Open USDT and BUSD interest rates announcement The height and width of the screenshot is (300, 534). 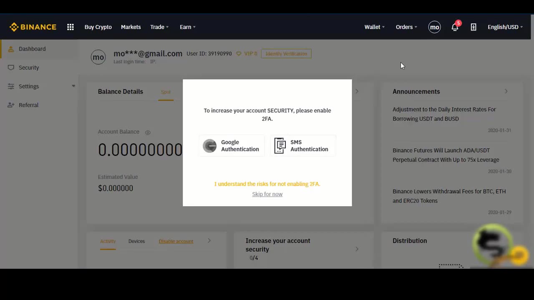444,114
